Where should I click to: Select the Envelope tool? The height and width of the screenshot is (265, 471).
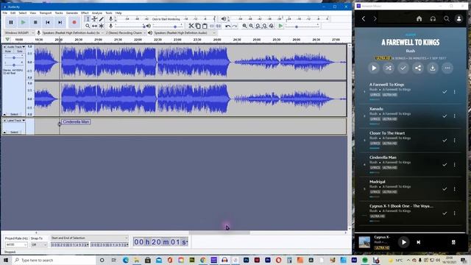click(94, 19)
